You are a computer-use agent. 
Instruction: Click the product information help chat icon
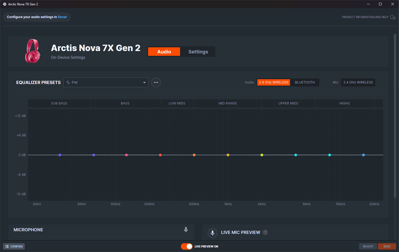393,17
